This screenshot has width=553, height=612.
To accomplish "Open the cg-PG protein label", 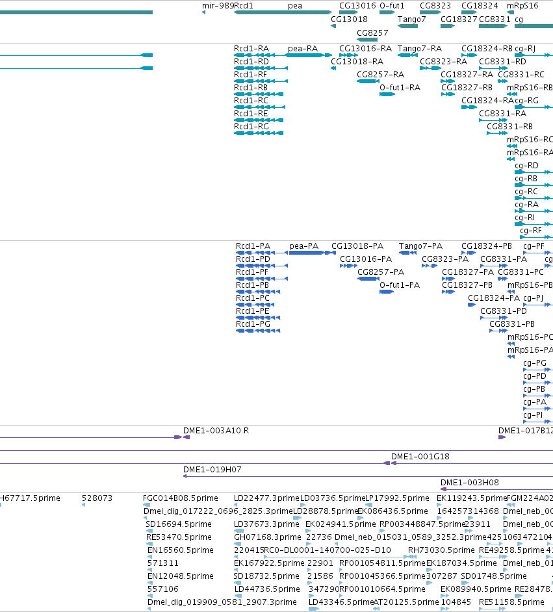I will pos(535,363).
